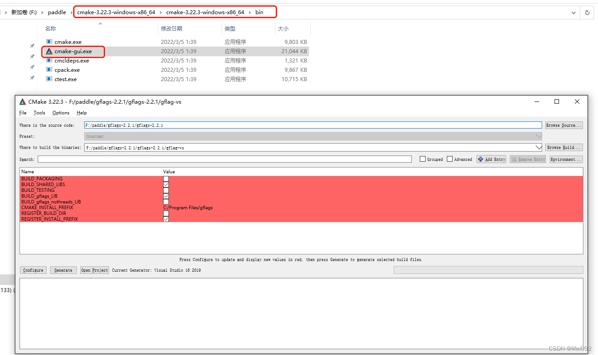Expand the Explorer address bar history dropdown
Screen dimensions: 598x355
pos(574,12)
